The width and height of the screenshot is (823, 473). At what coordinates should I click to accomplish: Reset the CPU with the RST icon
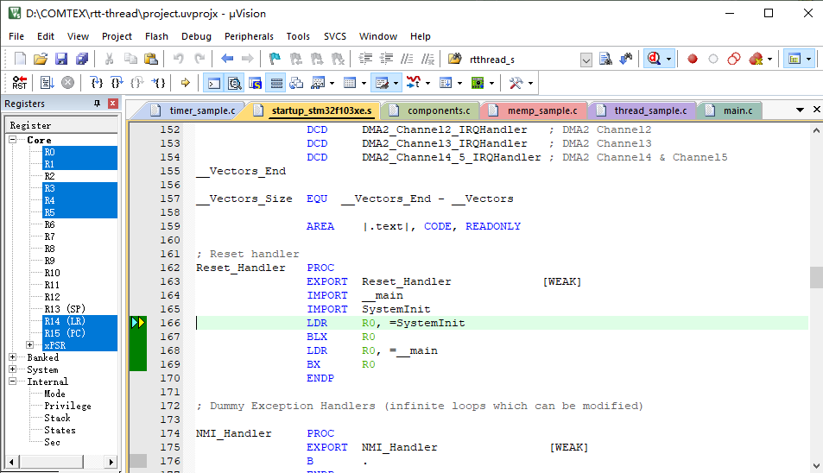click(19, 83)
